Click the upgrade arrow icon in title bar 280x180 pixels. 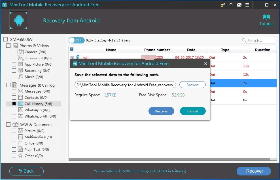click(231, 5)
